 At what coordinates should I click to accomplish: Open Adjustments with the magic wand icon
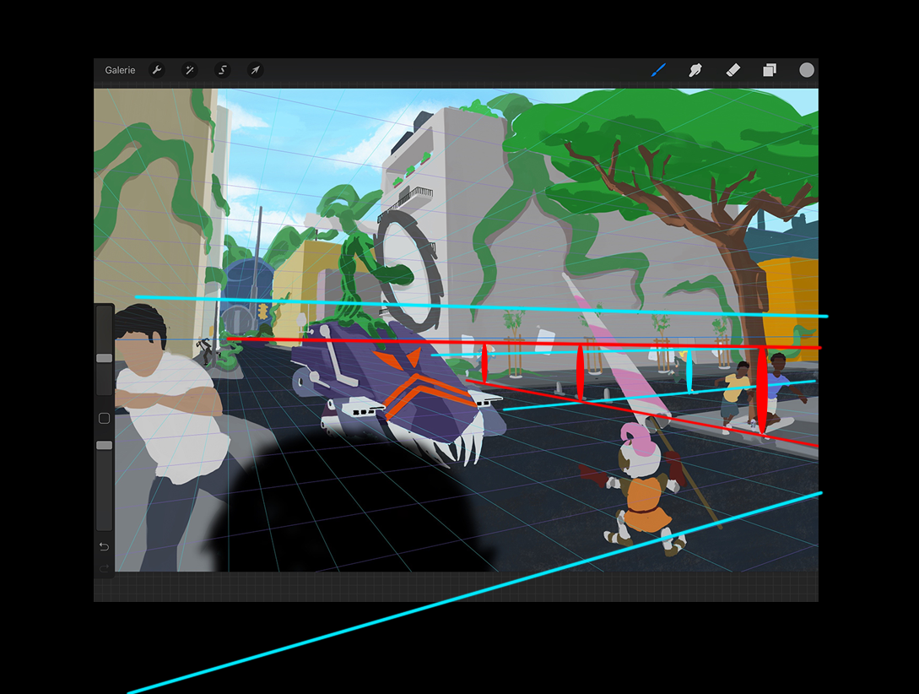tap(190, 70)
